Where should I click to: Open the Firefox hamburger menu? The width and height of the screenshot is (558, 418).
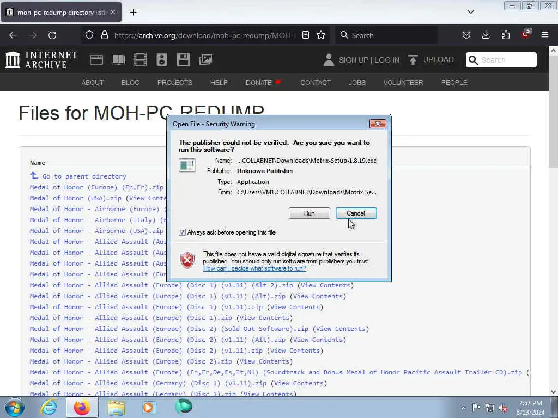click(545, 35)
